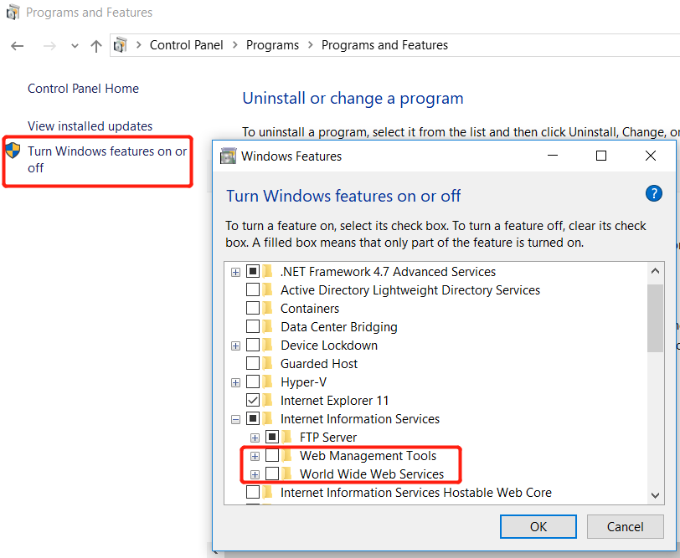Select the Containers row label
Viewport: 680px width, 558px height.
(x=310, y=309)
